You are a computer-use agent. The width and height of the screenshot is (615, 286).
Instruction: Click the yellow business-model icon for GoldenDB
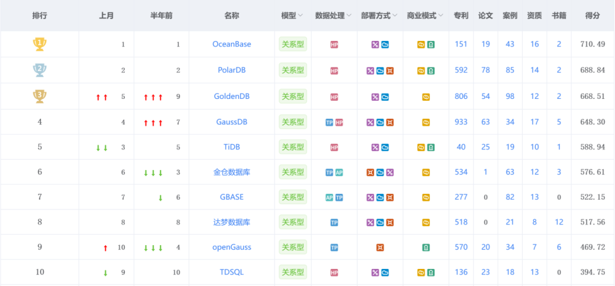[x=426, y=97]
